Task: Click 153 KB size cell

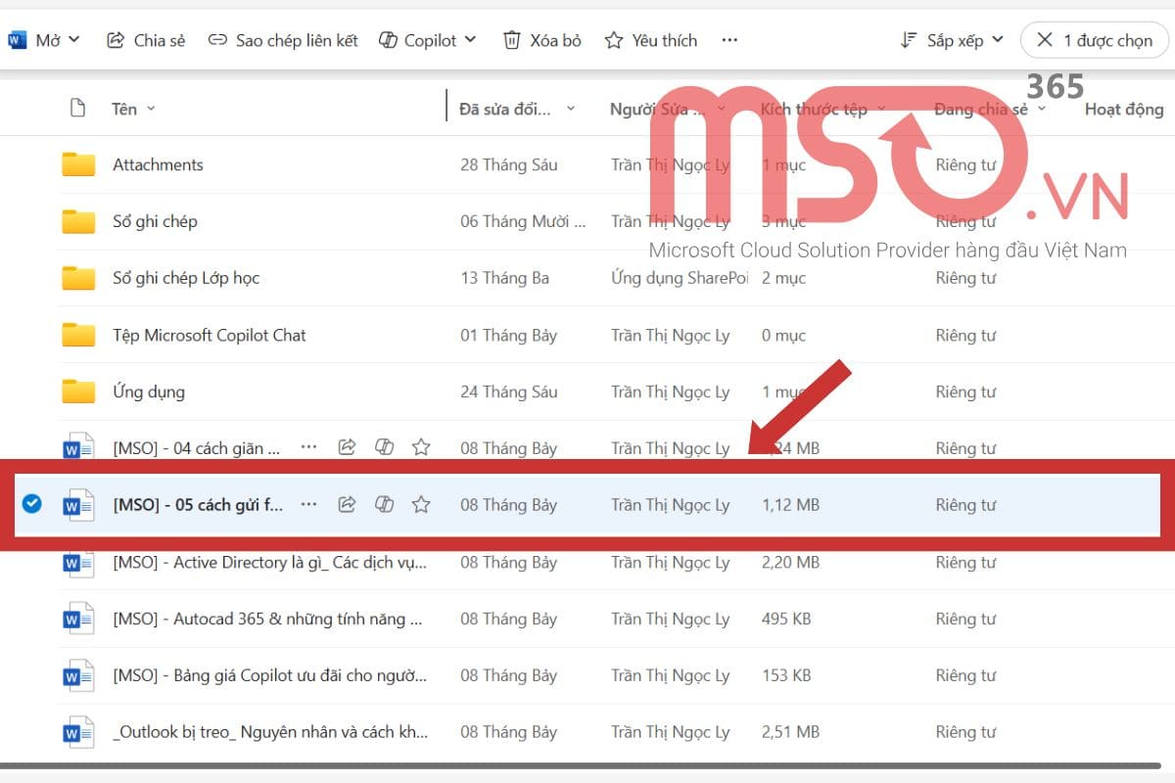Action: coord(786,675)
